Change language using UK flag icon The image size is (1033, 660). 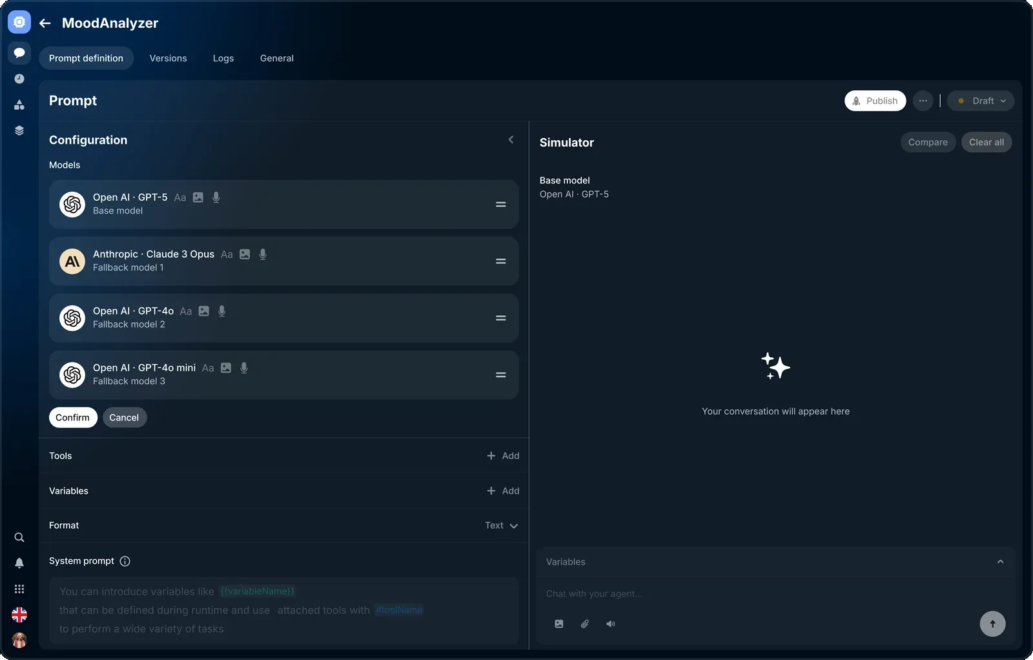(19, 615)
